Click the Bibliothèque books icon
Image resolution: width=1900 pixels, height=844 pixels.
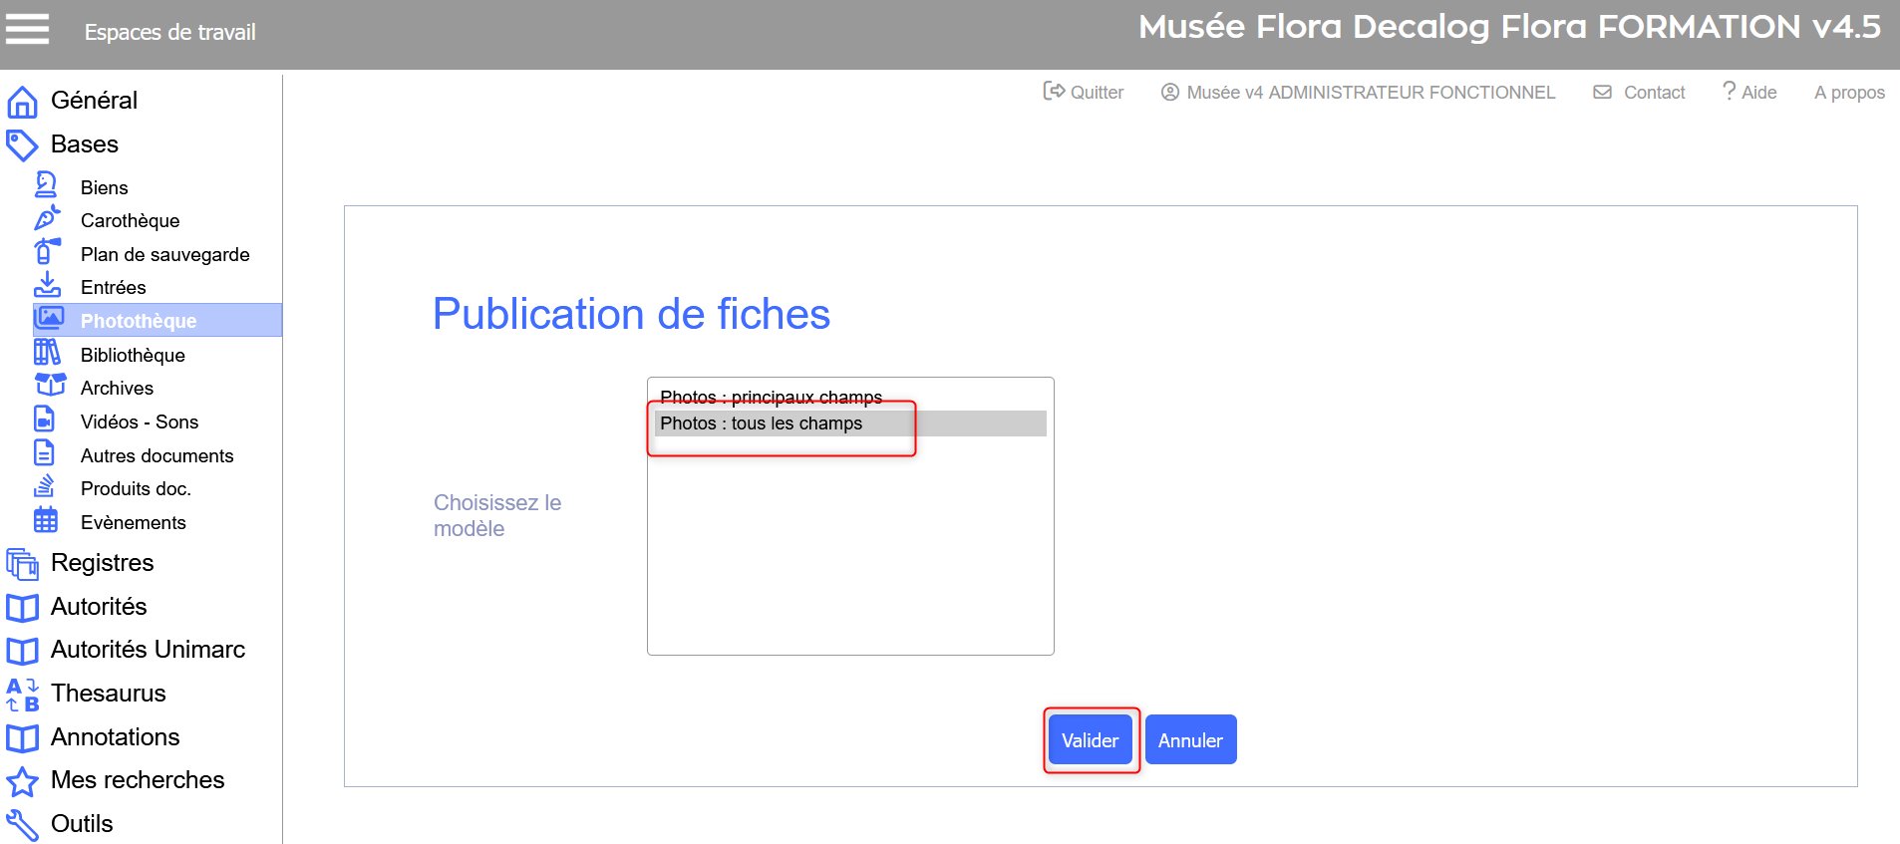tap(47, 353)
